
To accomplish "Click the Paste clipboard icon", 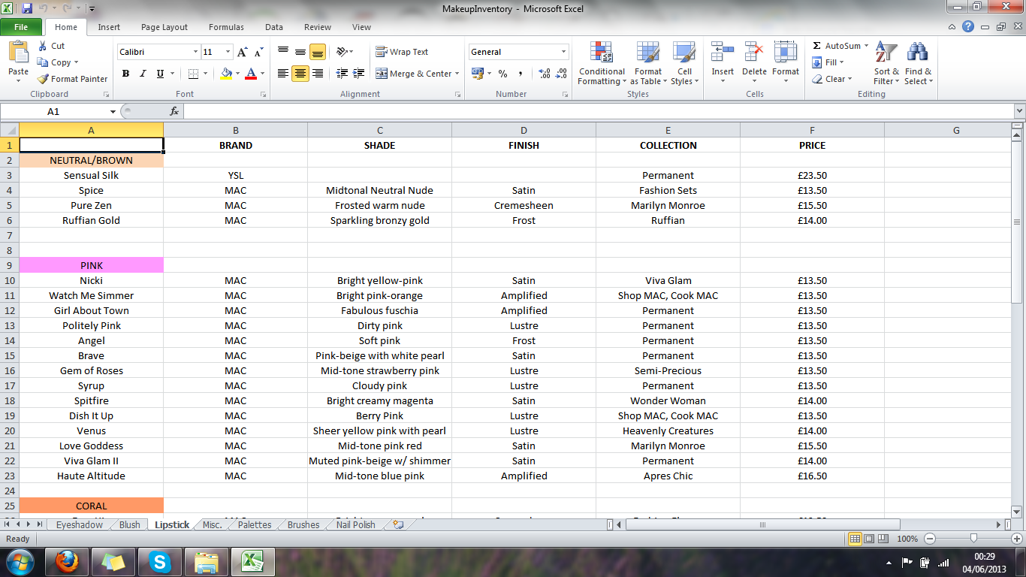I will coord(18,53).
